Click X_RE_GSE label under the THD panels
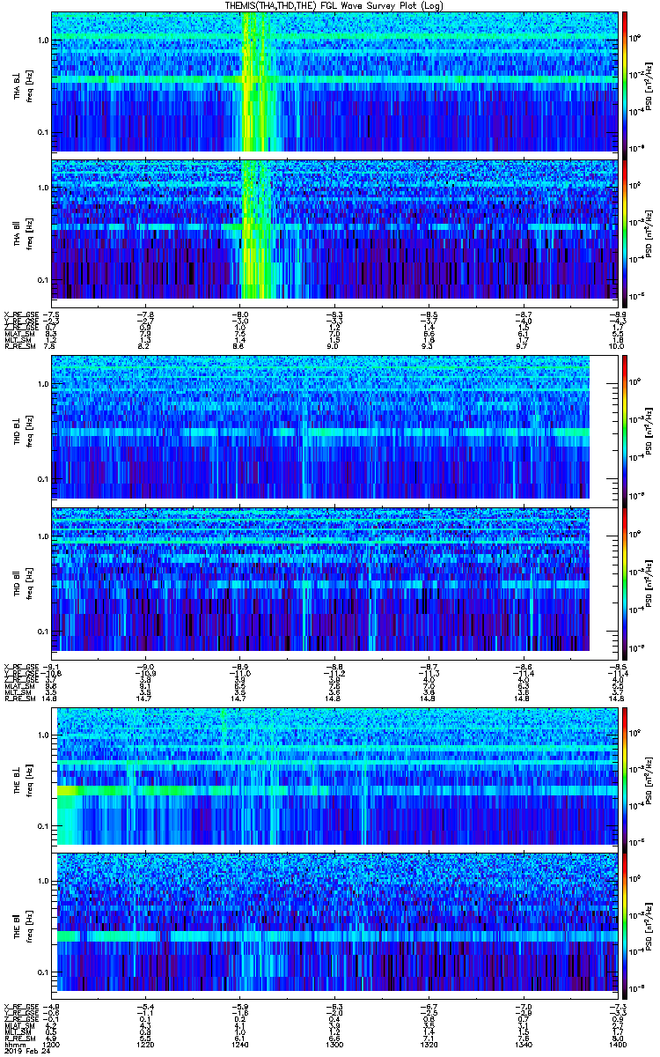 19,665
